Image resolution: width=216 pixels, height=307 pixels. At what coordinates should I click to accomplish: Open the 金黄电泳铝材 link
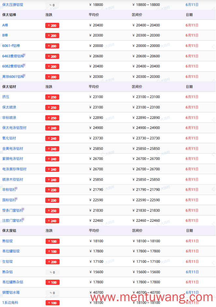pos(13,148)
